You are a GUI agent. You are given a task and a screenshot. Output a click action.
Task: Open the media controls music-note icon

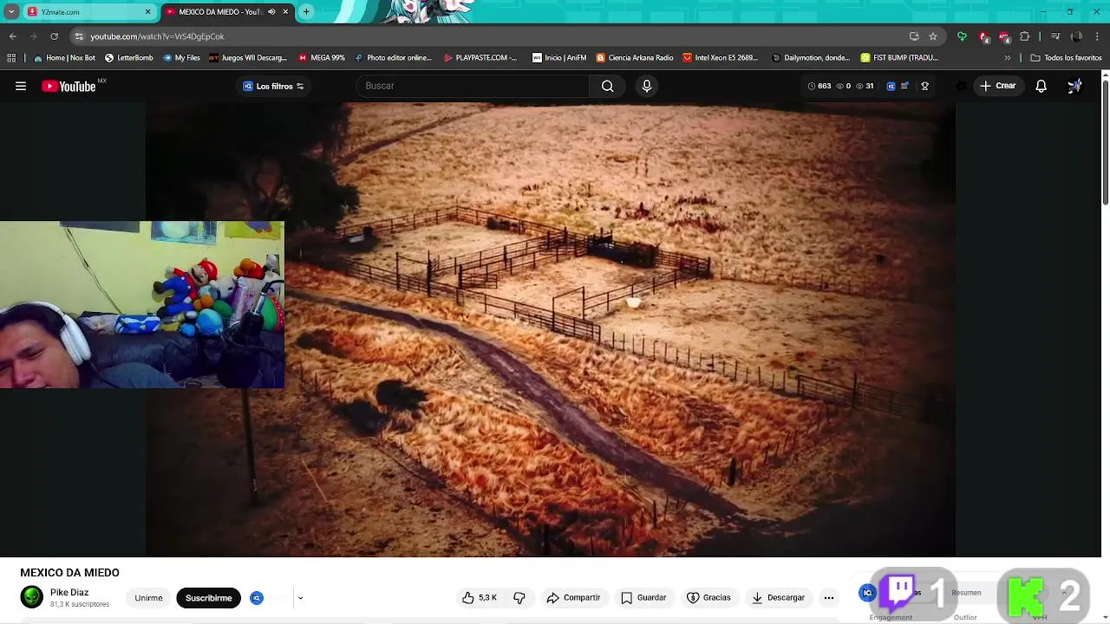1055,36
